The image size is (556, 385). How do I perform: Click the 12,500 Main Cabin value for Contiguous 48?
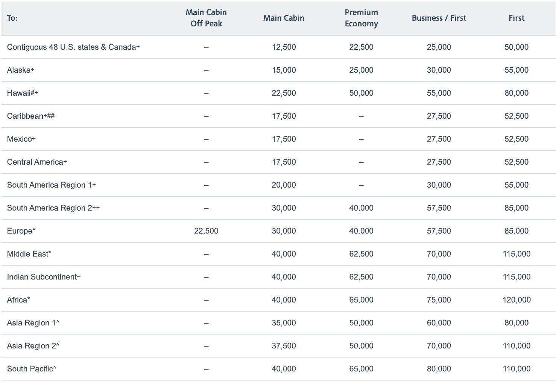tap(284, 47)
